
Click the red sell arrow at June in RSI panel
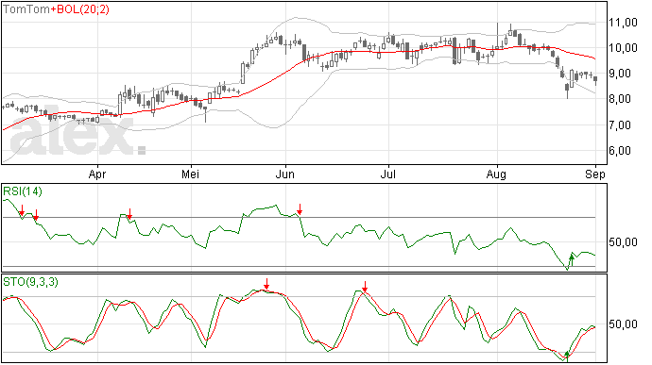[300, 209]
